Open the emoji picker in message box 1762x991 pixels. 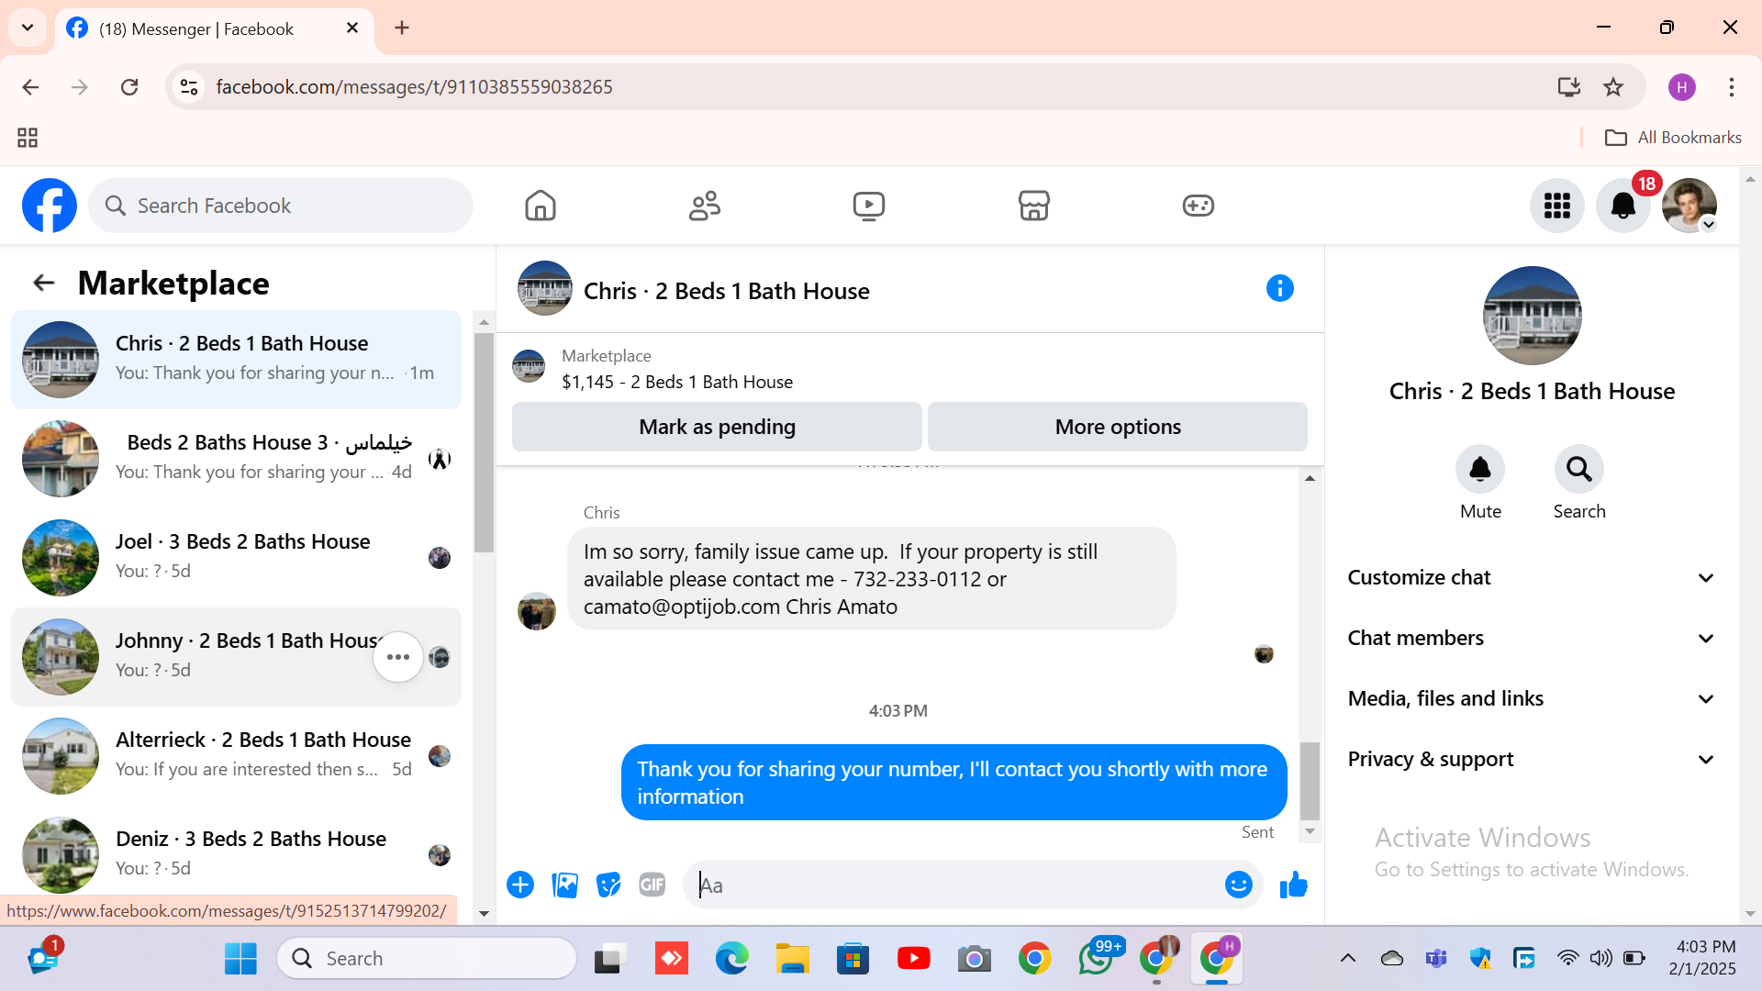(1238, 885)
